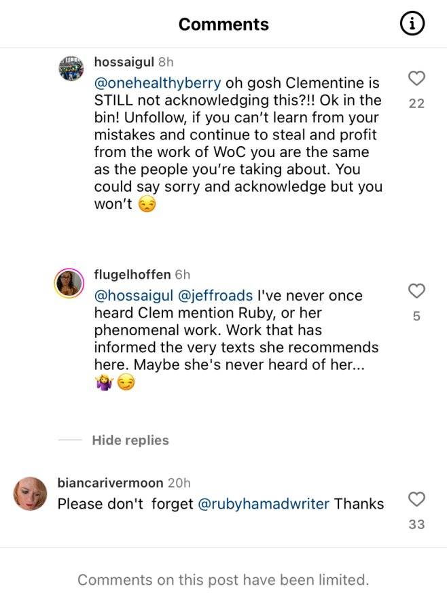Like flugelhoffen's comment with heart icon
The image size is (447, 612).
point(416,291)
